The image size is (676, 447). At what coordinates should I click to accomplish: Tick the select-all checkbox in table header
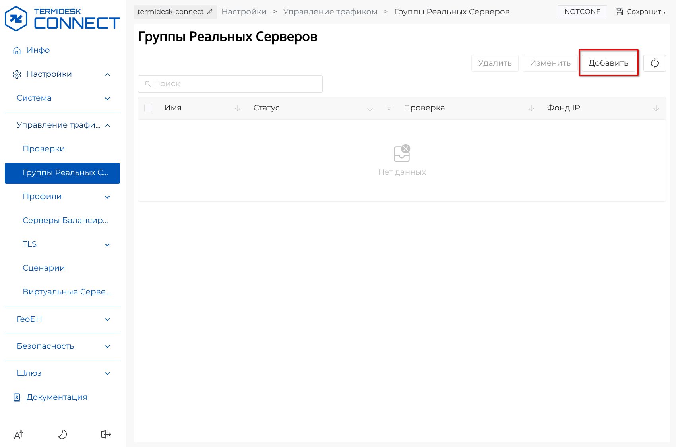coord(148,108)
